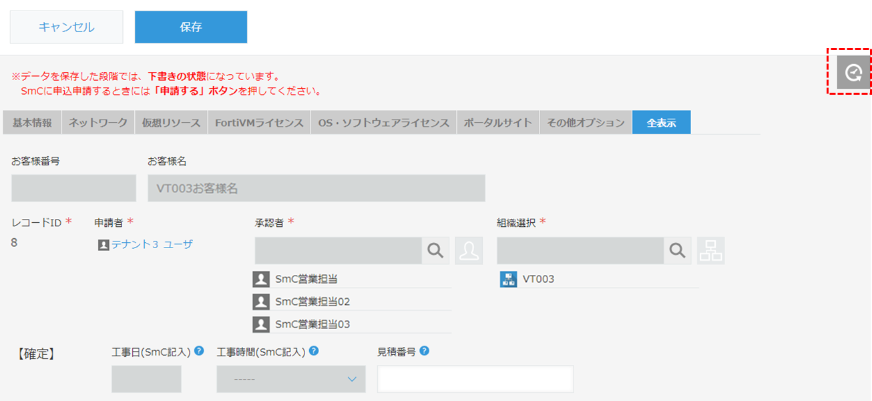Show help for 工事時間(SmC記入)
The height and width of the screenshot is (401, 872).
[314, 351]
